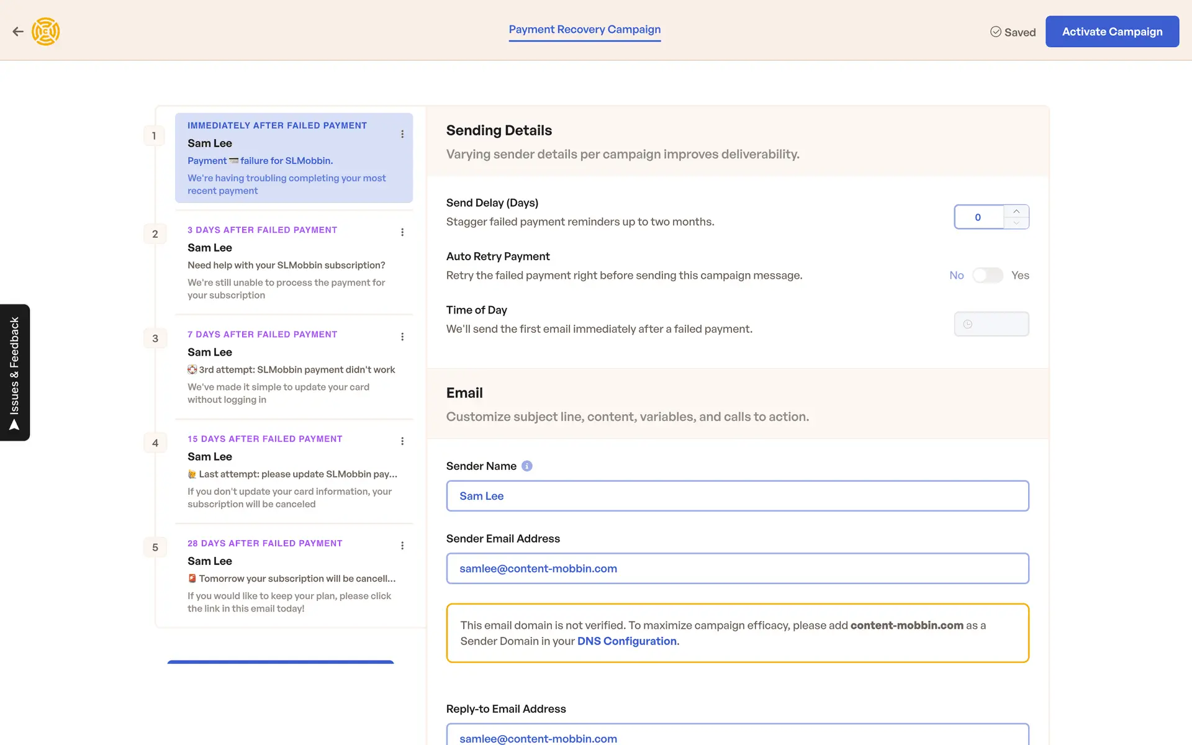This screenshot has width=1192, height=745.
Task: Increase Send Delay days with up arrow
Action: click(x=1016, y=211)
